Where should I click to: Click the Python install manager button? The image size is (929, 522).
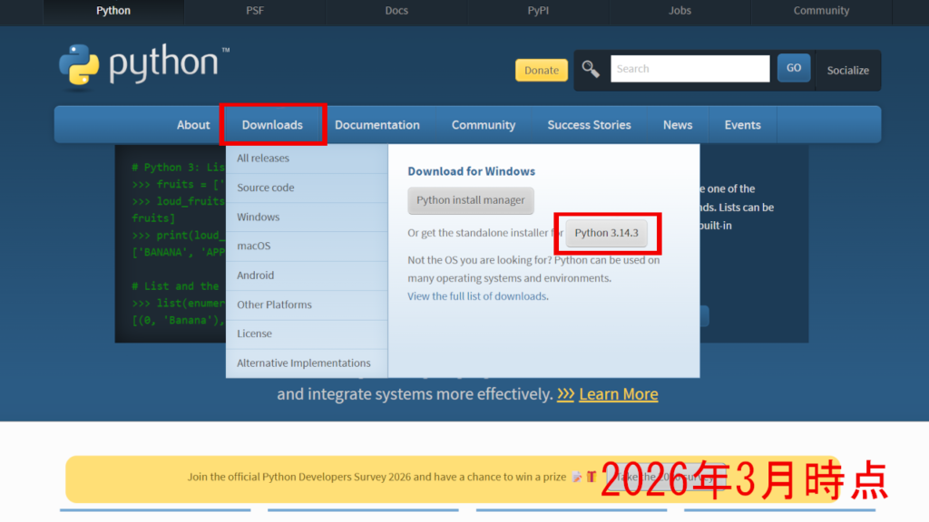click(x=471, y=200)
